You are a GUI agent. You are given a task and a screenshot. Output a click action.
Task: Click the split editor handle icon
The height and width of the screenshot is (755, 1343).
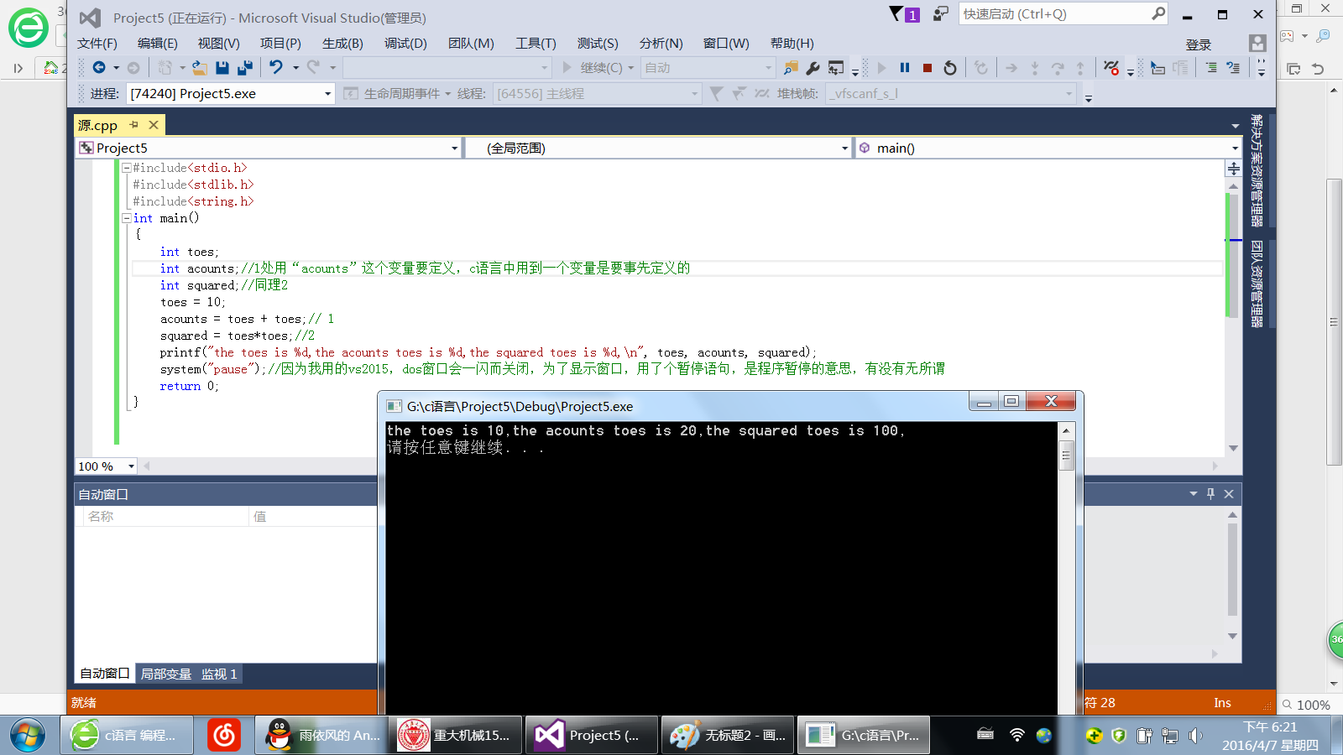[x=1233, y=169]
